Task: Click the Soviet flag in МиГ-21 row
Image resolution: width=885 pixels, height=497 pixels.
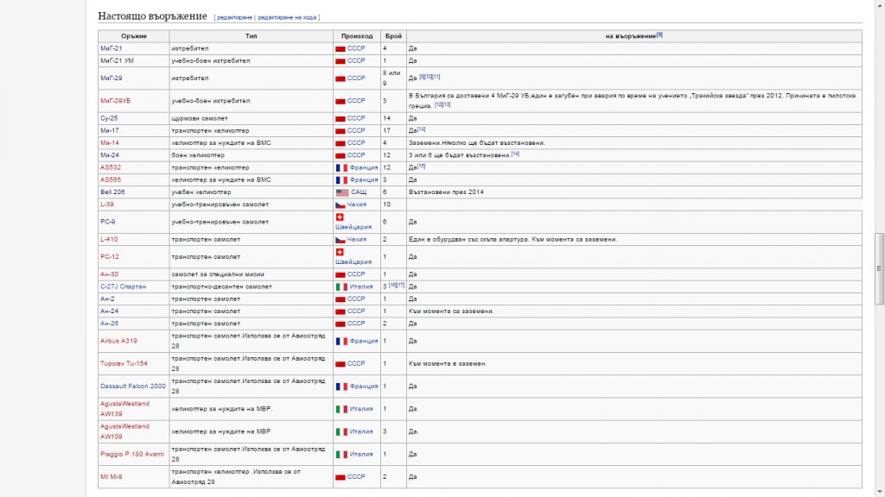Action: coord(341,49)
